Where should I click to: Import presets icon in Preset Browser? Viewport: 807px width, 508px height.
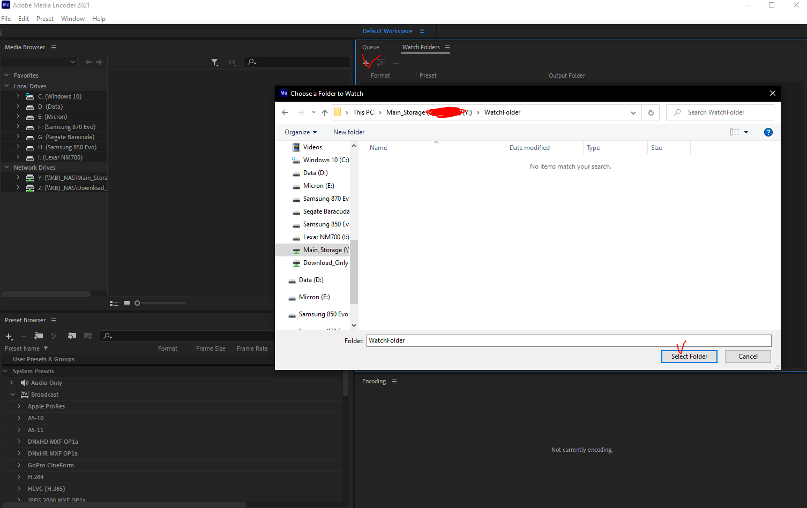coord(72,336)
